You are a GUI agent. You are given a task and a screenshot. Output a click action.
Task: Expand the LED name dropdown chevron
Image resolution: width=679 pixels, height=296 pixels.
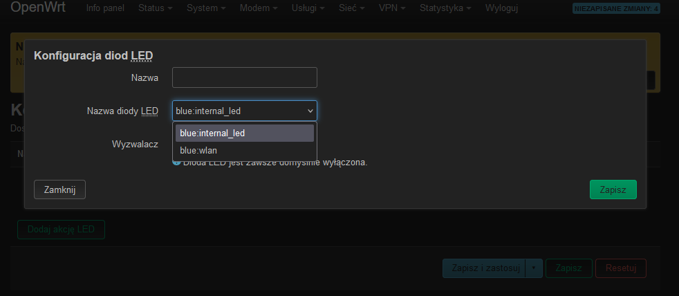(x=310, y=111)
